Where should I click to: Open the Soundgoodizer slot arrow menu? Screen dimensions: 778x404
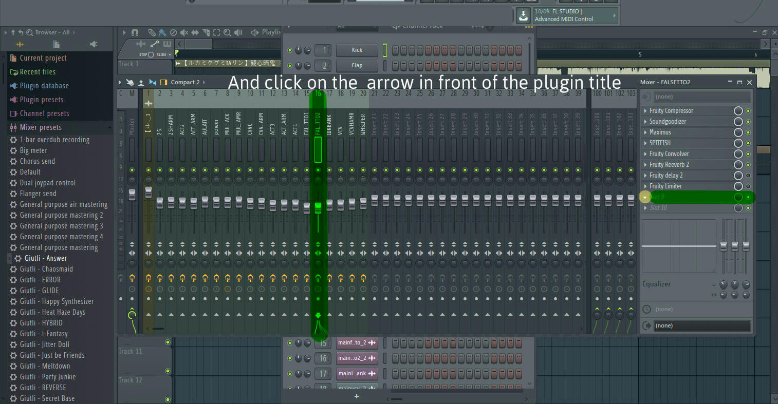tap(645, 122)
